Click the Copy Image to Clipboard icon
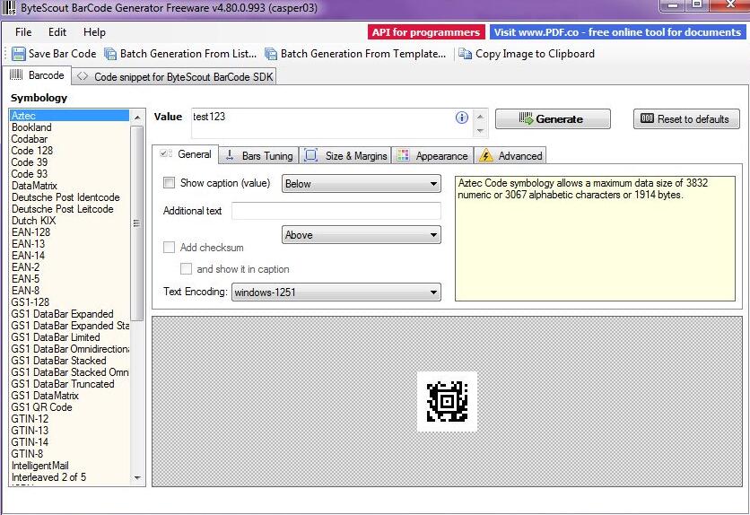The width and height of the screenshot is (750, 515). (465, 54)
